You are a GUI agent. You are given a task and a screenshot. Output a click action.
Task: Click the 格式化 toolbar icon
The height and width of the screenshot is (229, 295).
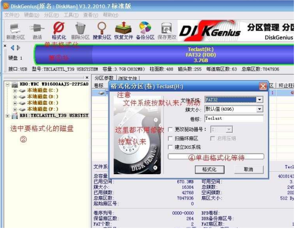pyautogui.click(x=59, y=31)
